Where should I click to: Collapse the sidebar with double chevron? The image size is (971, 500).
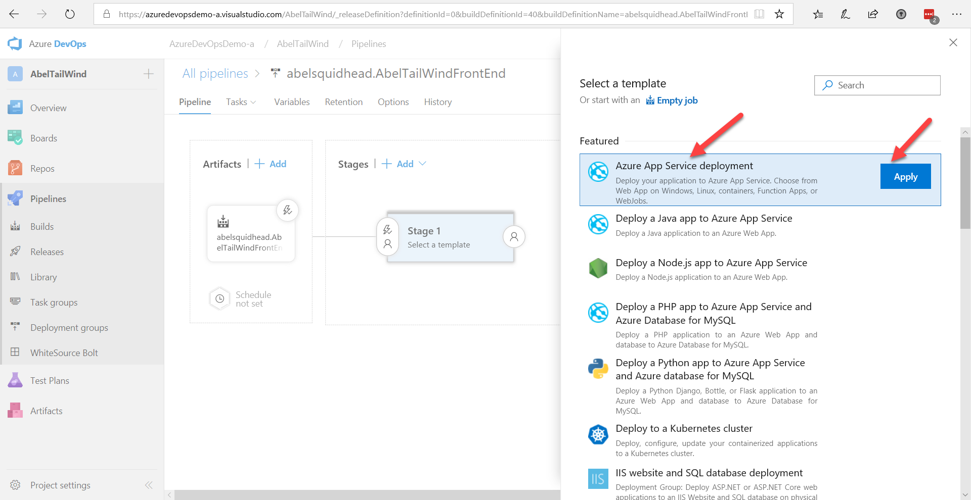click(149, 485)
